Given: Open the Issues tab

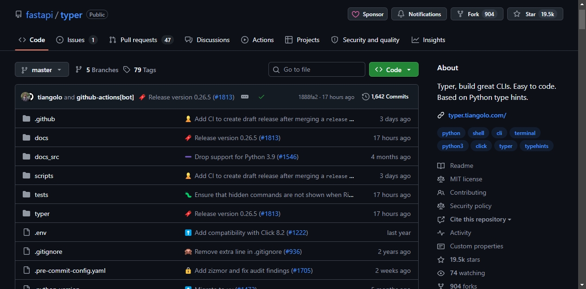Looking at the screenshot, I should pyautogui.click(x=76, y=40).
